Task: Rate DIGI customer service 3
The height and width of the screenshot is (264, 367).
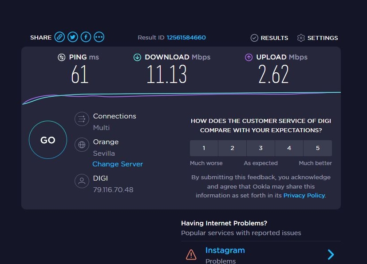Action: point(261,148)
